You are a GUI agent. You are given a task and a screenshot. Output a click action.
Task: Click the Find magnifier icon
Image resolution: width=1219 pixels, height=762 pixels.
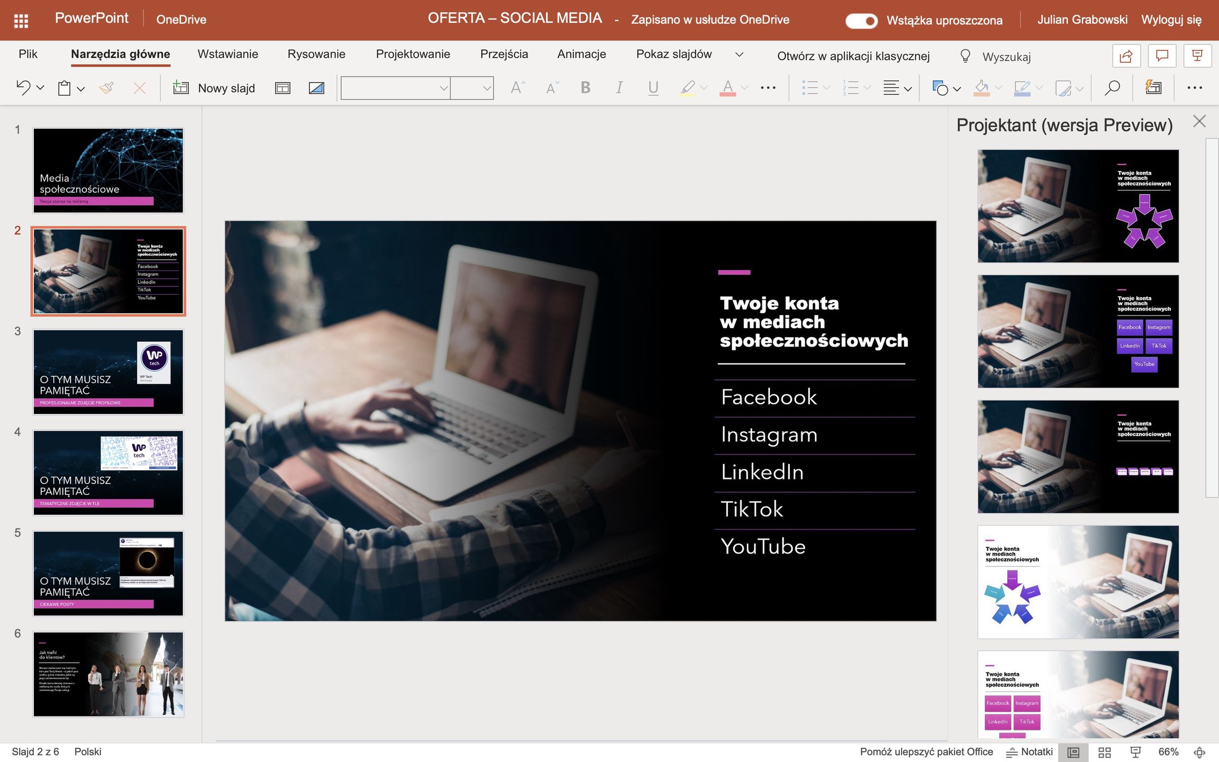coord(1112,88)
